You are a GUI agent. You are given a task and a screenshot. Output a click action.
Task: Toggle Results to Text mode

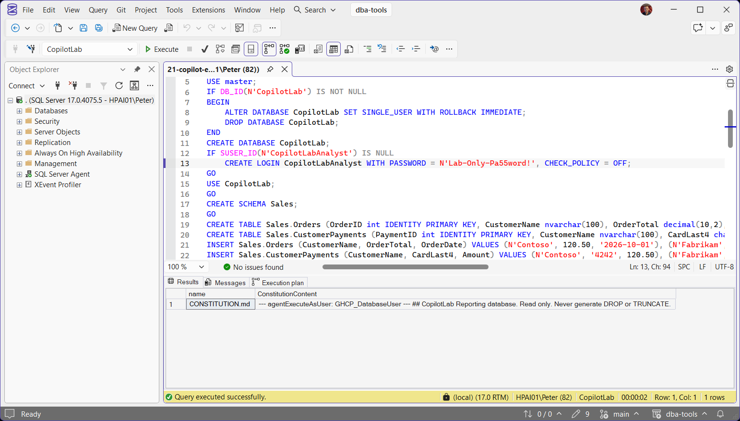click(318, 49)
